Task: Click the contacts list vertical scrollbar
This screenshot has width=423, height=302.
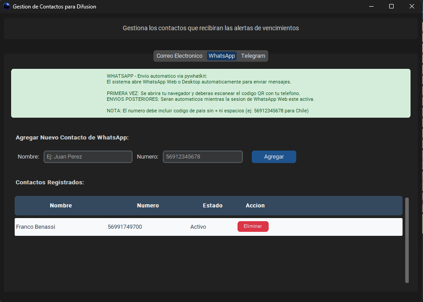Action: (407, 240)
